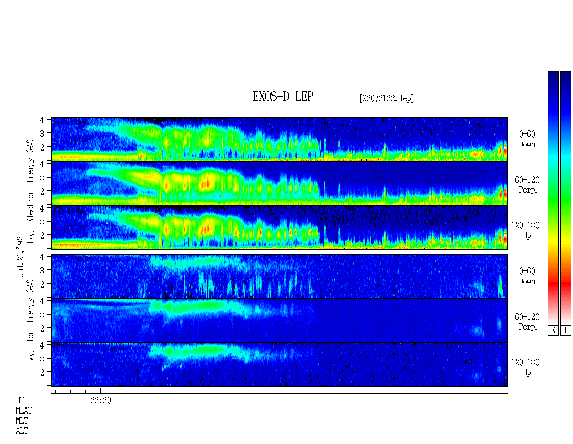This screenshot has width=573, height=444.
Task: Click the electron 60-120 Perp. spectrogram panel
Action: point(279,183)
